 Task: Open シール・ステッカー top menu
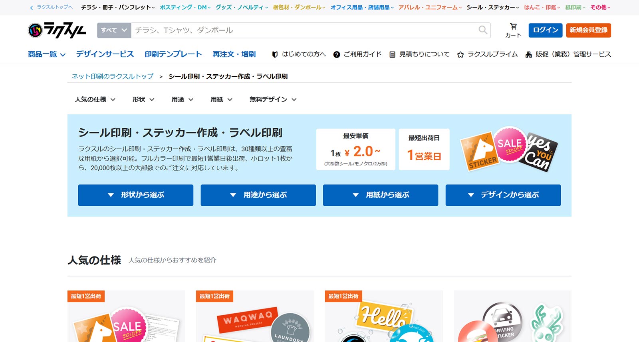click(493, 7)
